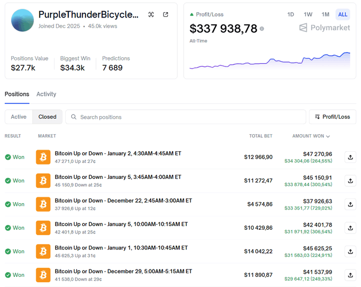Viewport: 361px width, 287px height.
Task: Click the Biggest Win $34.3k value
Action: pyautogui.click(x=72, y=68)
